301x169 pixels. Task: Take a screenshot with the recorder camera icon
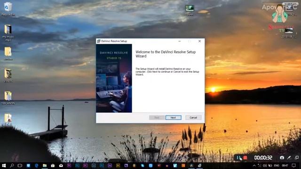[x=282, y=158]
